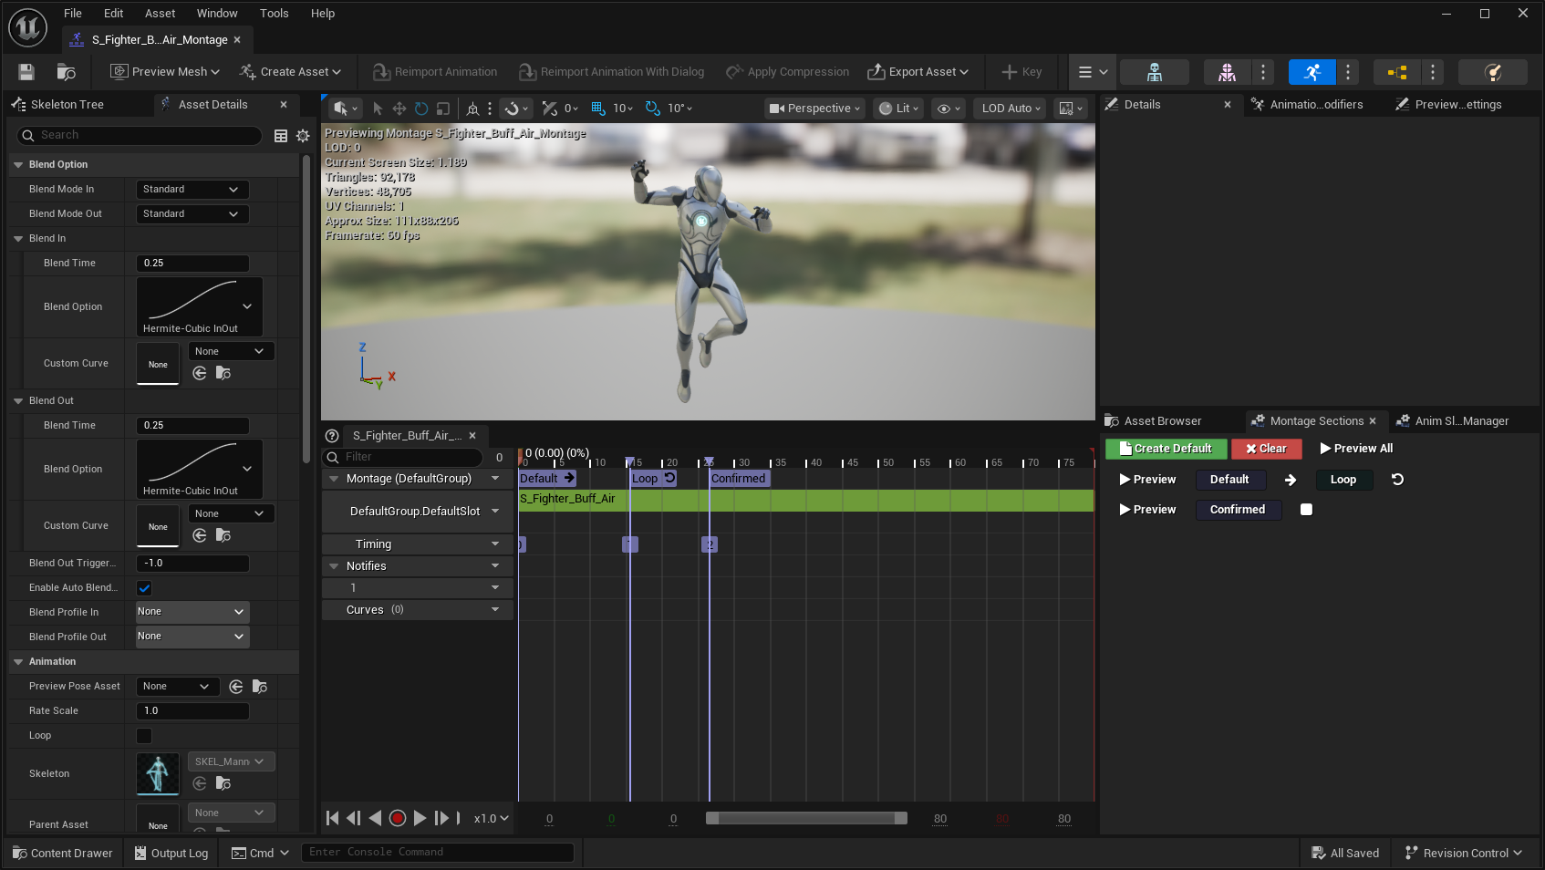Open the Blend Profile In dropdown
Viewport: 1545px width, 870px height.
192,612
